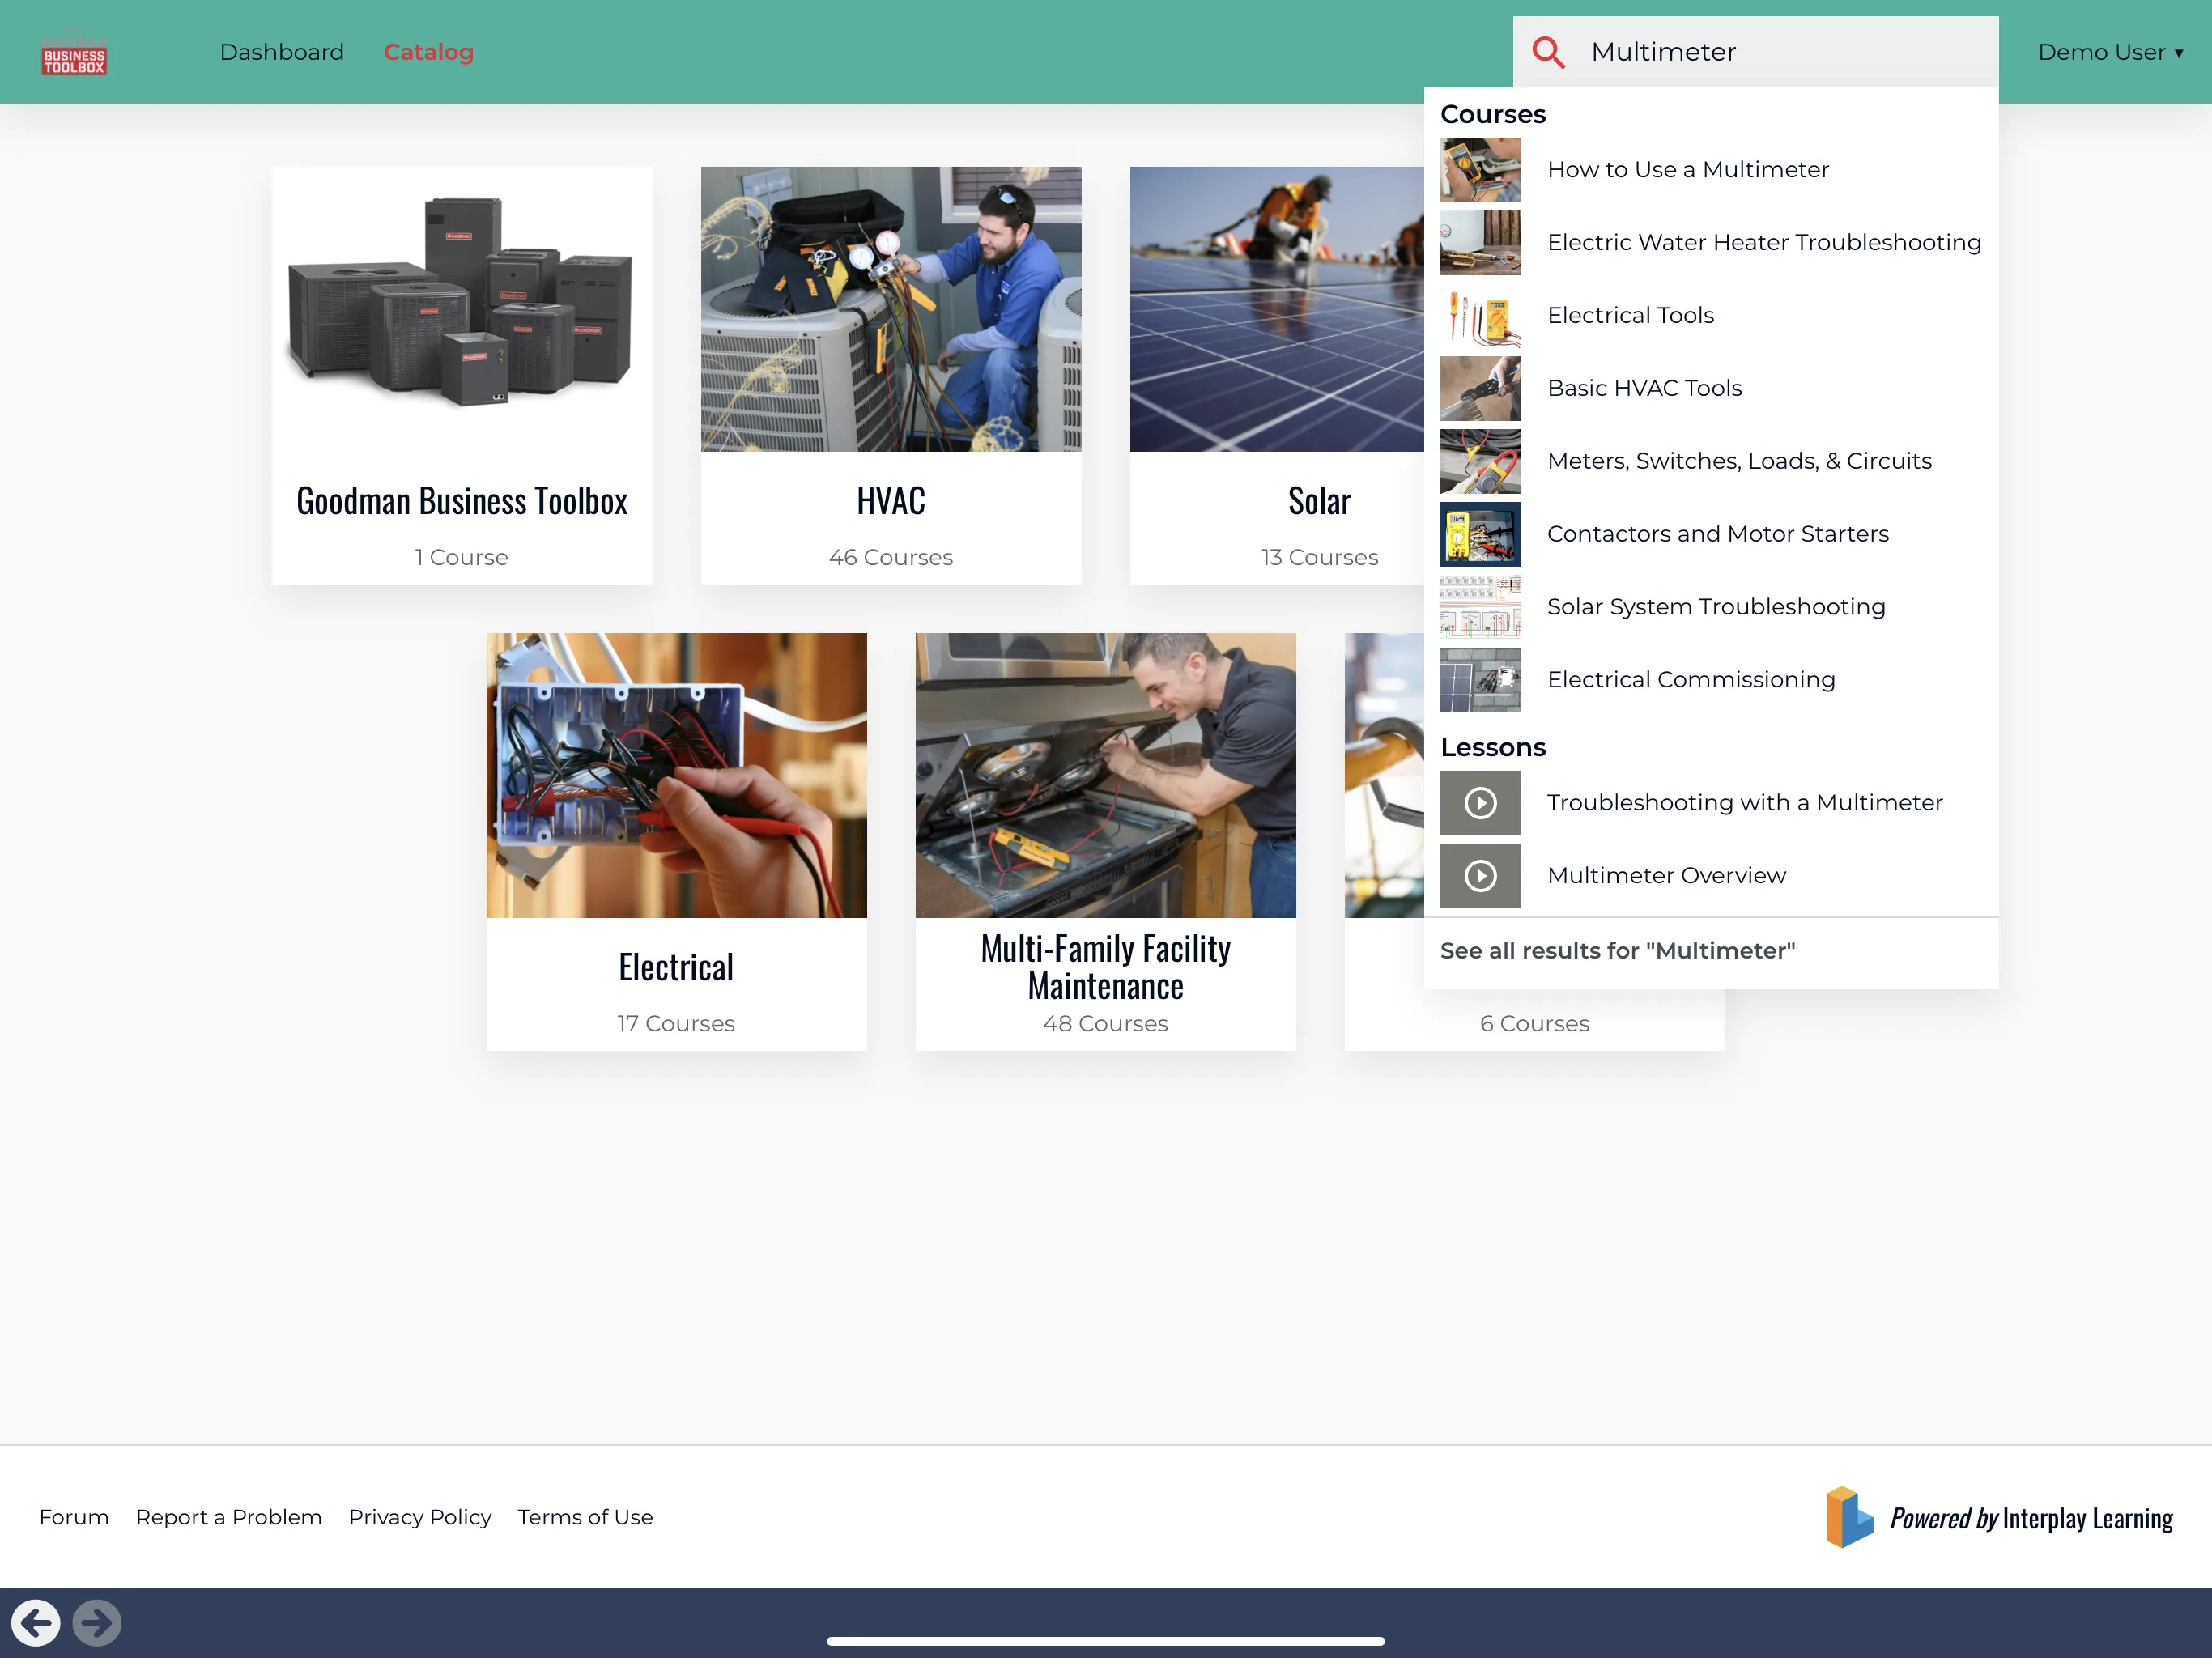This screenshot has width=2212, height=1658.
Task: Select the Catalog tab in the navigation
Action: pos(427,50)
